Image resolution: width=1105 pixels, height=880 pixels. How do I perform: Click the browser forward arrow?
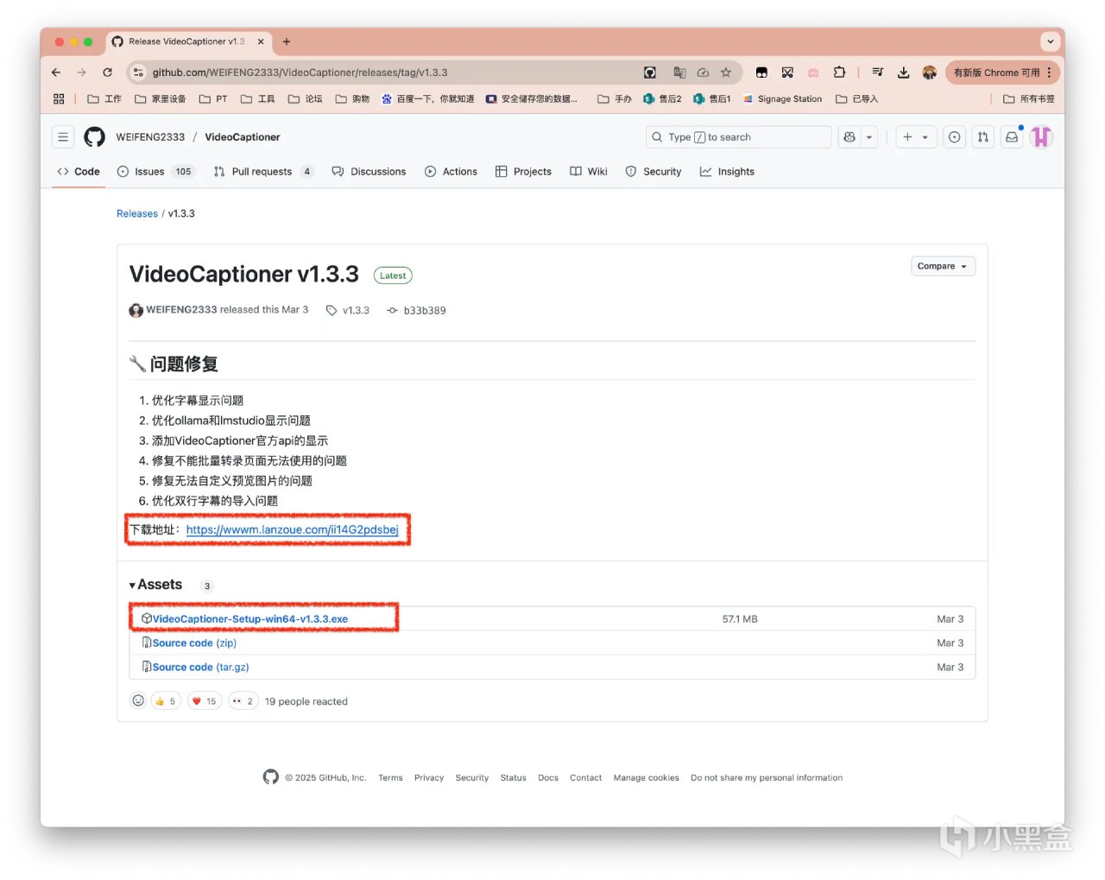point(81,73)
